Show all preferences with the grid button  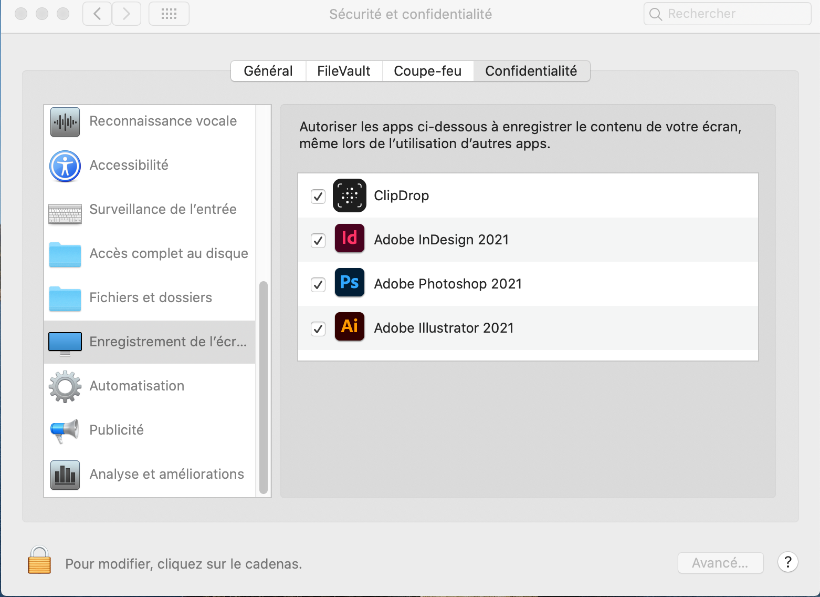click(169, 14)
